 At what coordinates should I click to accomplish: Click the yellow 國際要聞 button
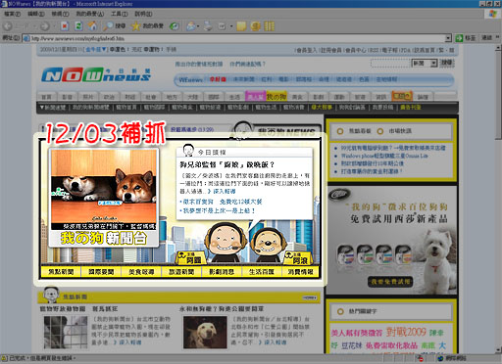click(101, 272)
